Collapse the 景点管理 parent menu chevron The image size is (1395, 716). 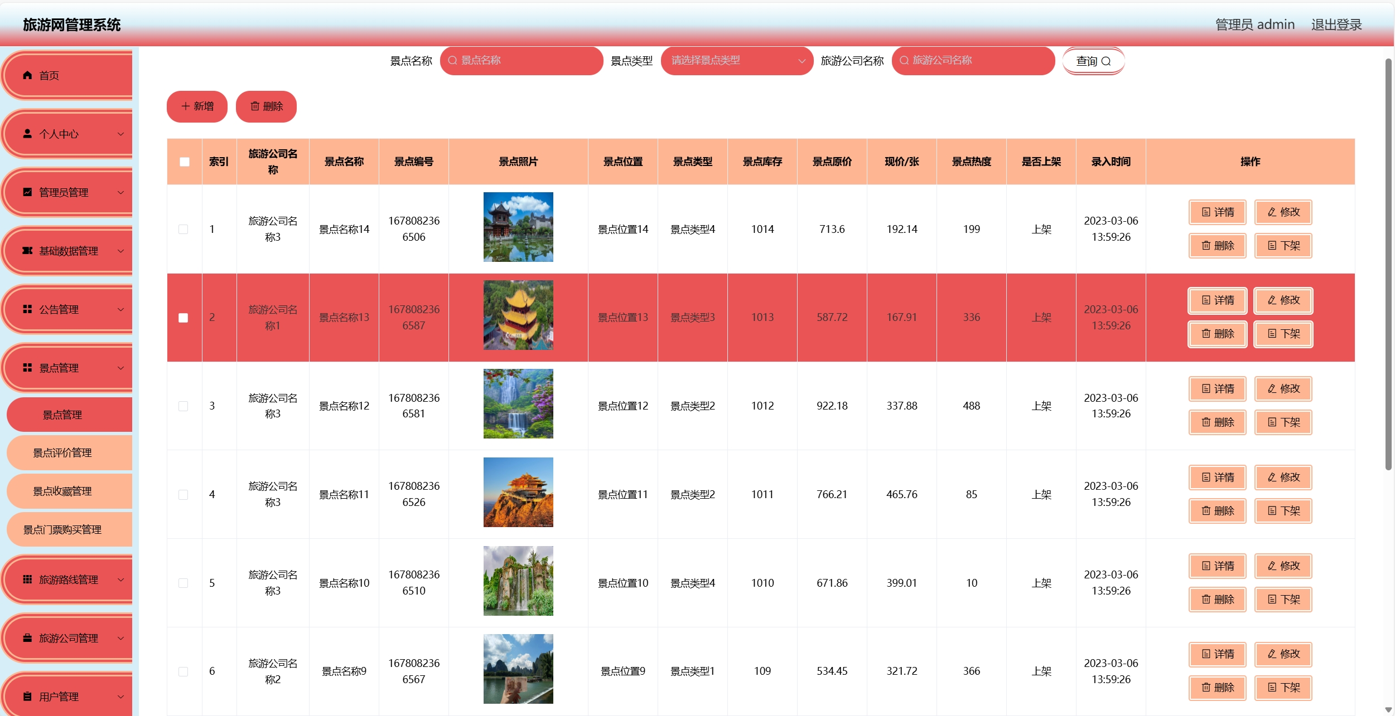point(120,368)
